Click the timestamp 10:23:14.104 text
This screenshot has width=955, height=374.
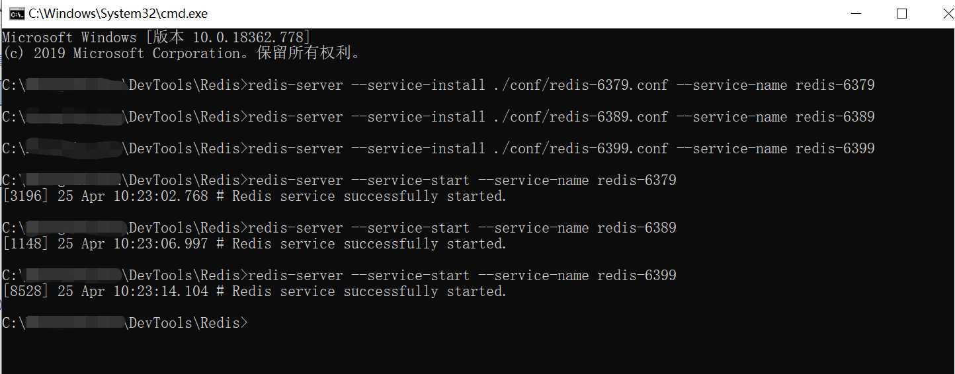(x=161, y=291)
